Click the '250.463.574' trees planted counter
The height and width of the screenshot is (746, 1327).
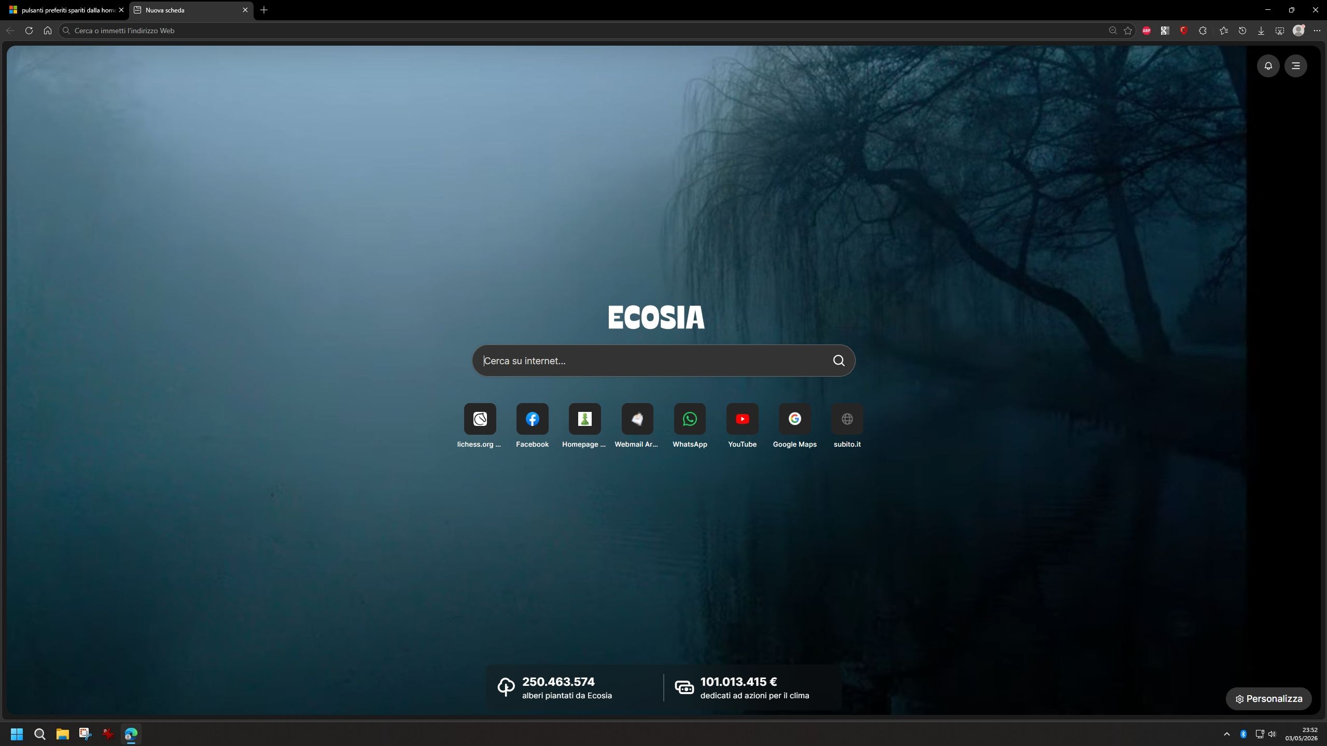558,682
